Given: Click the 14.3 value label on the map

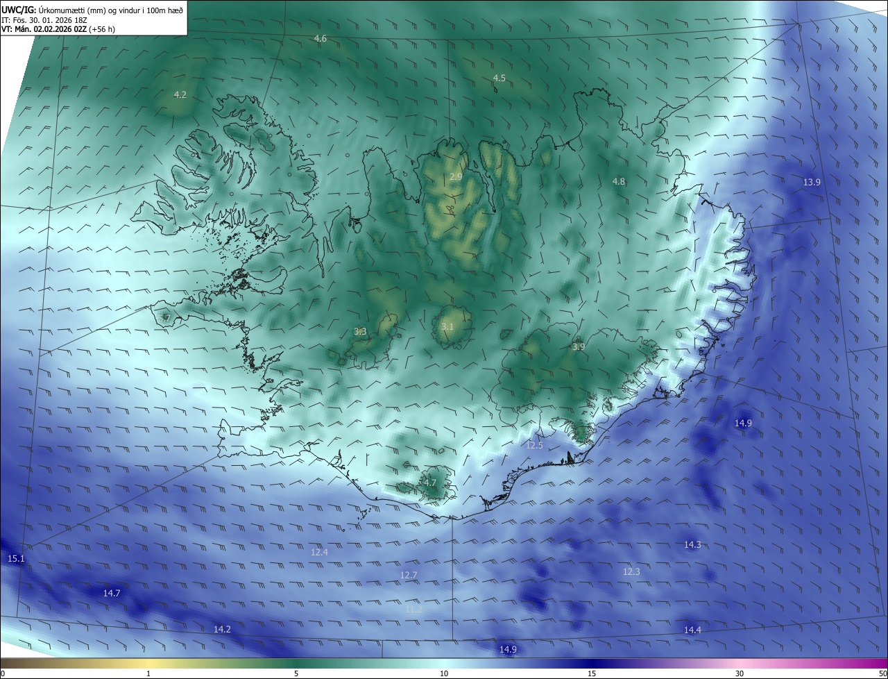Looking at the screenshot, I should (692, 545).
